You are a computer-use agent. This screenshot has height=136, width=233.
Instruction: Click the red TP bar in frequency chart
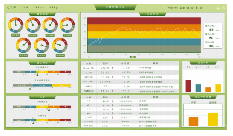[x=188, y=86]
